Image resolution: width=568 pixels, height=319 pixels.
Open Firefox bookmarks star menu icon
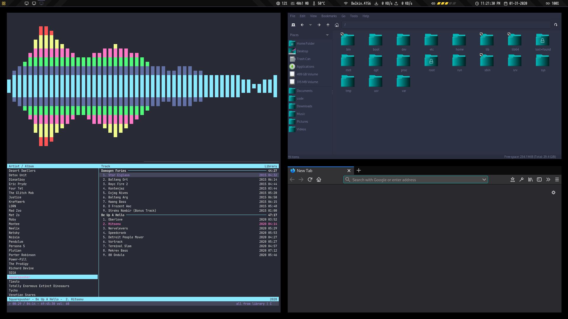(513, 179)
